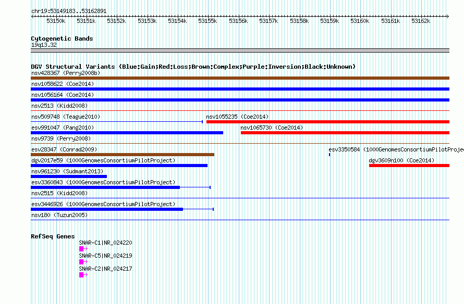Open SNAR-C1|NR_024220 gene label
The width and height of the screenshot is (464, 304).
coord(105,243)
